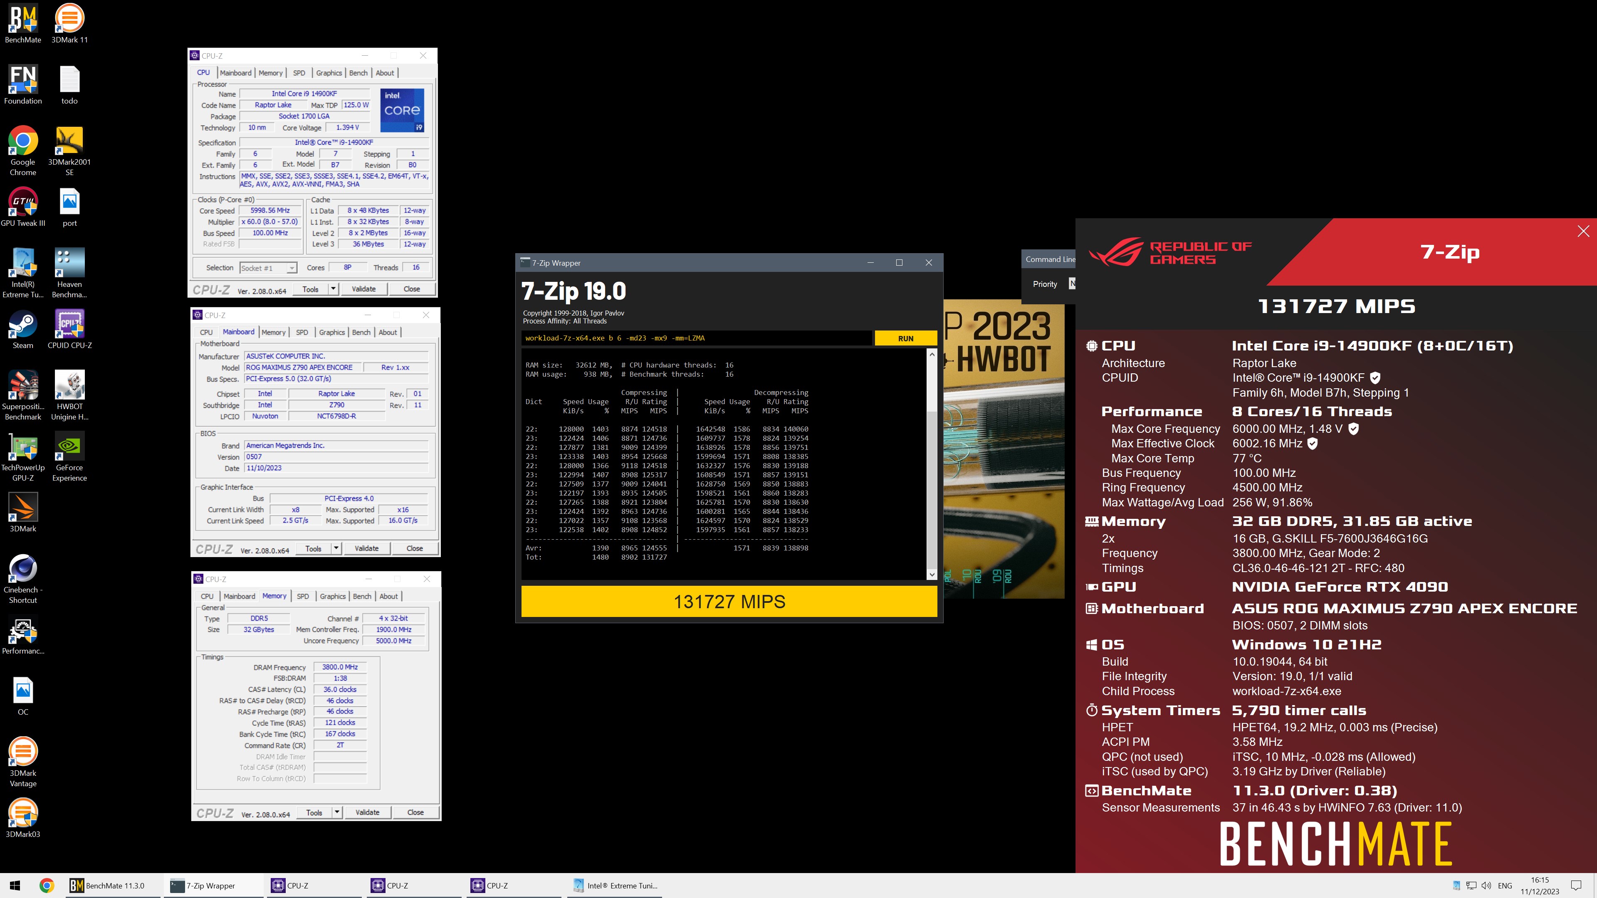
Task: Close the BenchMate result overlay
Action: tap(1583, 231)
